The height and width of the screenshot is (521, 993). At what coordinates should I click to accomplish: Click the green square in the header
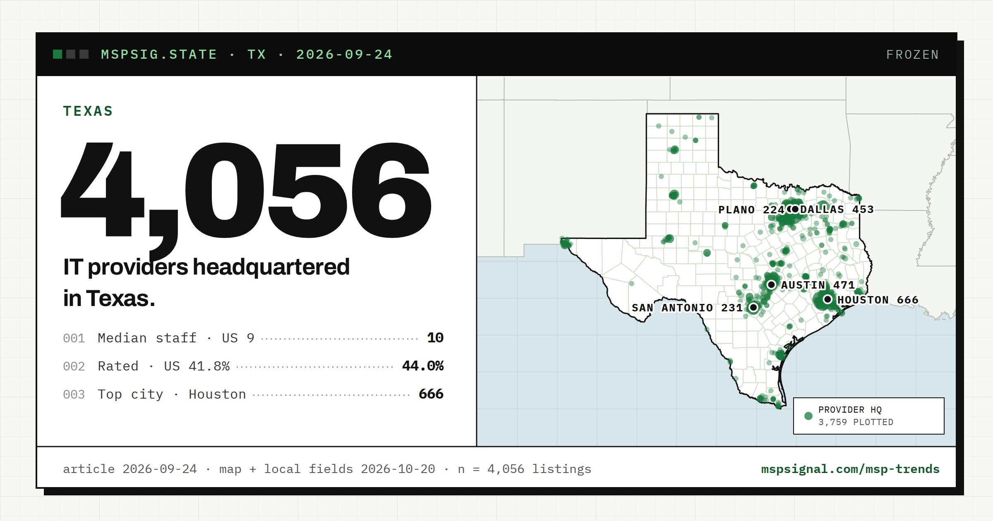tap(58, 54)
